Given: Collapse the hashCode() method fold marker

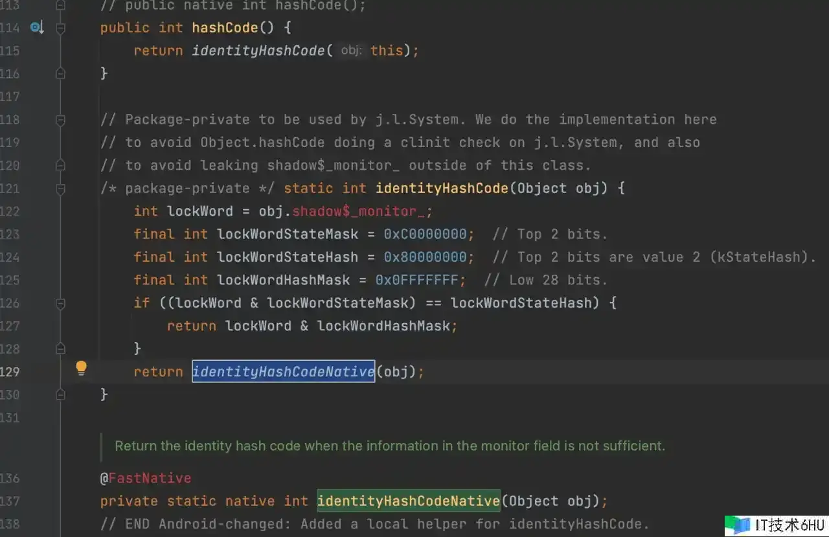Looking at the screenshot, I should (60, 28).
